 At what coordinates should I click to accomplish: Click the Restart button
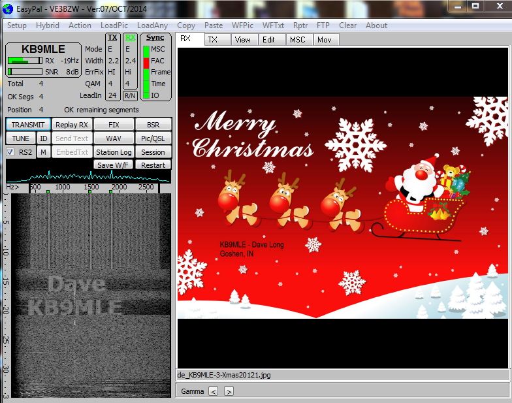click(x=153, y=165)
